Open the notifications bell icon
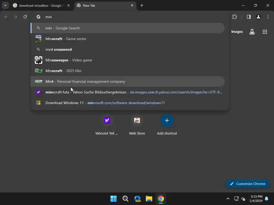Screen dimensions: 274x205 tap(267, 199)
